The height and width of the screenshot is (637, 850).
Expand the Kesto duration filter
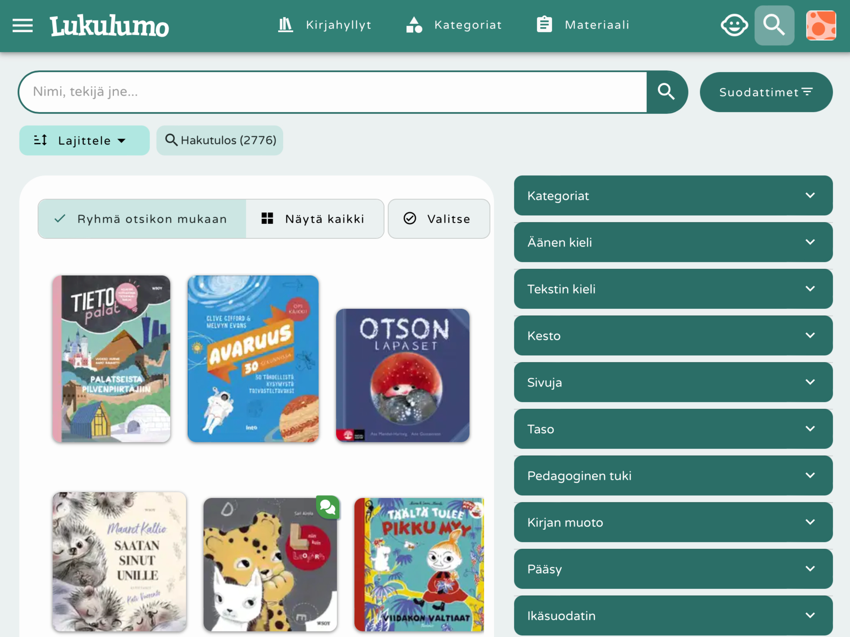[673, 336]
